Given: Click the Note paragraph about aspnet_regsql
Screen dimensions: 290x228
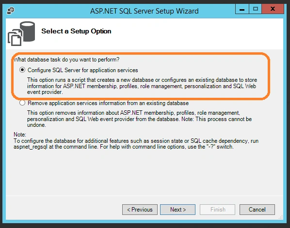Looking at the screenshot, I should tap(136, 141).
